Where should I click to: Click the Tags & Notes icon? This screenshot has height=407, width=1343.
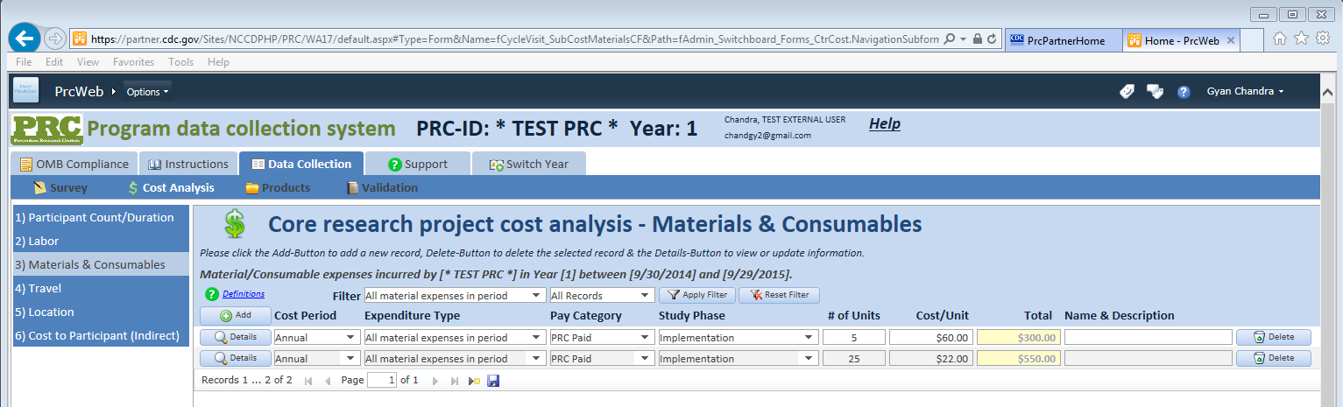1156,92
